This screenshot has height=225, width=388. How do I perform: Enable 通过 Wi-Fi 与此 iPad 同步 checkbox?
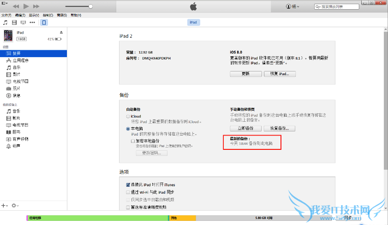[x=128, y=192]
